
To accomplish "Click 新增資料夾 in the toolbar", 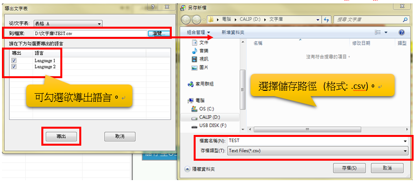I will pyautogui.click(x=233, y=33).
